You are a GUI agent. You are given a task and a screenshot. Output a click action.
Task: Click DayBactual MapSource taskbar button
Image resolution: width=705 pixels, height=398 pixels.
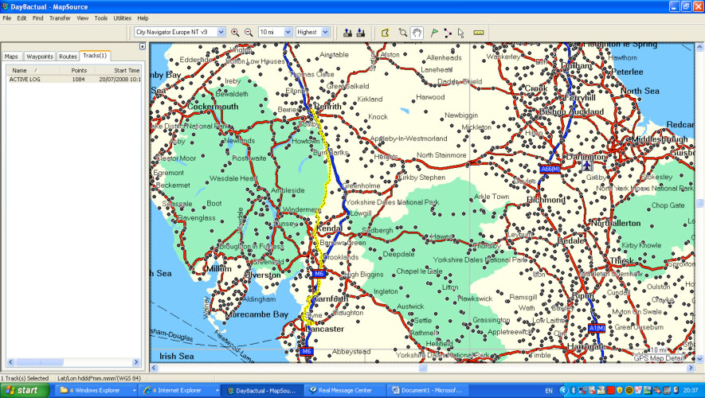pyautogui.click(x=262, y=390)
